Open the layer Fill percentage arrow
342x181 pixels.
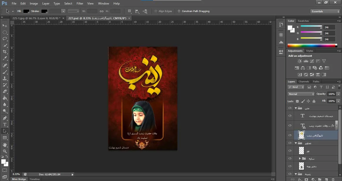[338, 101]
